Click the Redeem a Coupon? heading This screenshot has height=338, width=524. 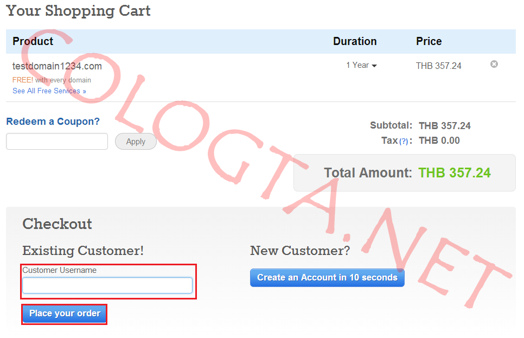(x=53, y=122)
